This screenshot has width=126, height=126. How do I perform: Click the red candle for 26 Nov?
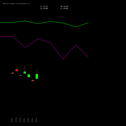[17, 70]
